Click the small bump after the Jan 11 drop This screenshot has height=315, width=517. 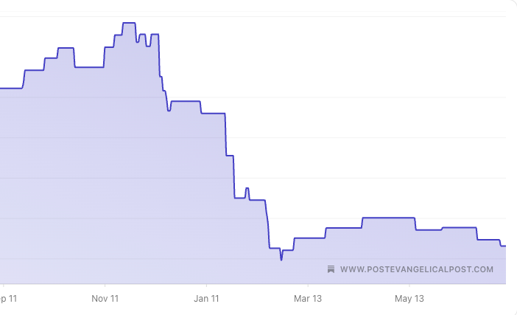point(247,189)
